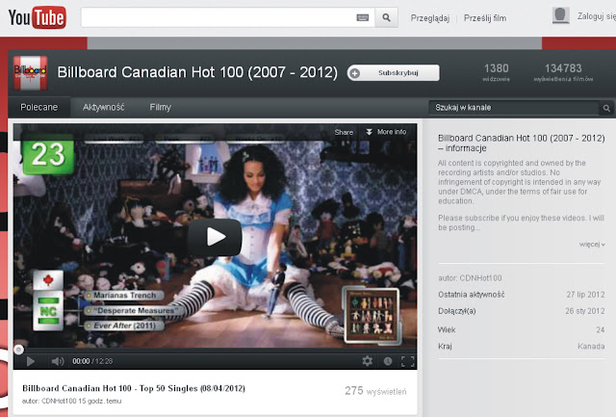Expand the channel description with więcej
Screen dimensions: 616x417
592,244
